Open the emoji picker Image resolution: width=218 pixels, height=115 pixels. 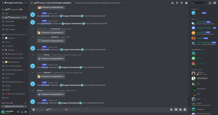click(x=185, y=110)
